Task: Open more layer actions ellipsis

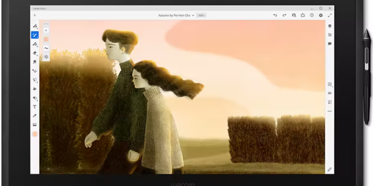Action: point(330,111)
